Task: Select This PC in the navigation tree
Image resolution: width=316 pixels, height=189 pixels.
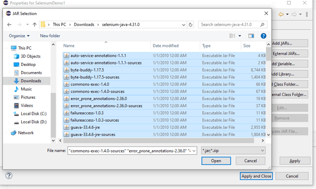Action: tap(25, 48)
